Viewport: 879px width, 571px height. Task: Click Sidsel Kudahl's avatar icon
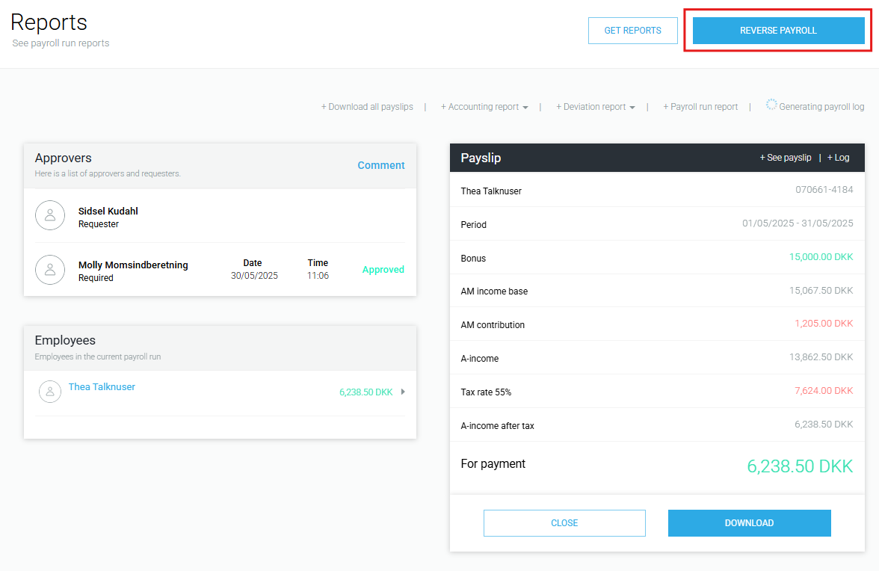[x=50, y=215]
